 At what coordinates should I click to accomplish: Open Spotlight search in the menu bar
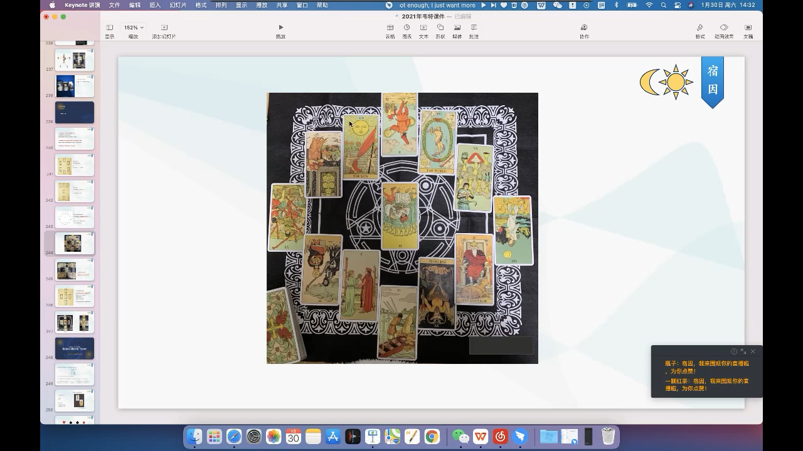coord(663,5)
